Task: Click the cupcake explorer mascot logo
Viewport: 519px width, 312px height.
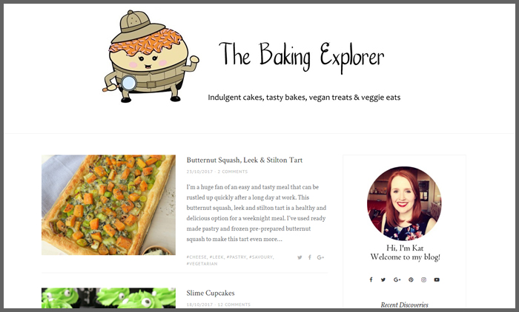Action: click(151, 56)
